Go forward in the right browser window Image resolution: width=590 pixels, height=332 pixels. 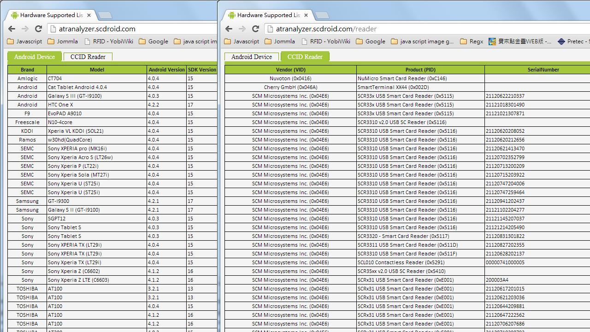[242, 29]
